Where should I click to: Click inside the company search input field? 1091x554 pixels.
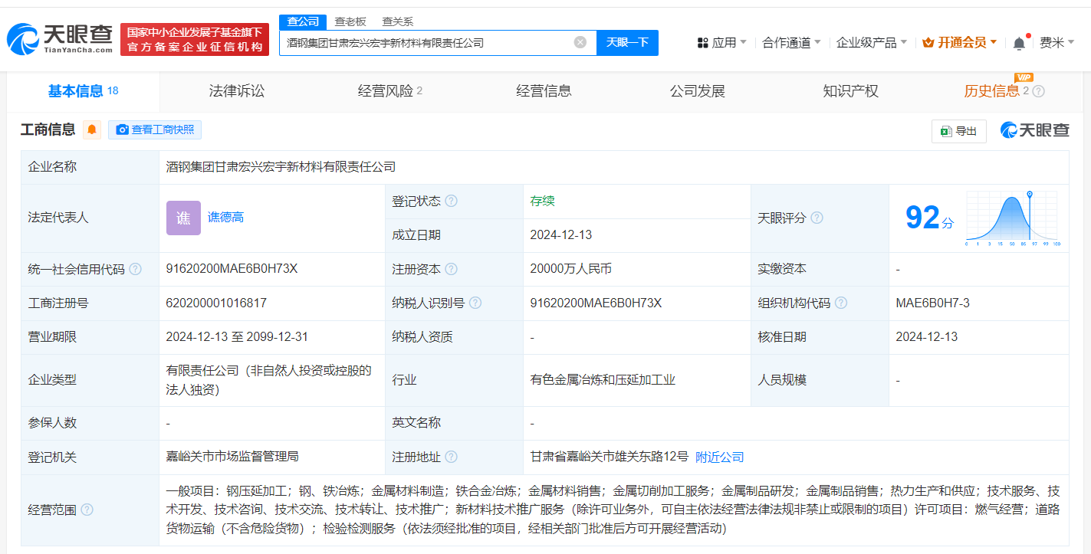[x=426, y=43]
